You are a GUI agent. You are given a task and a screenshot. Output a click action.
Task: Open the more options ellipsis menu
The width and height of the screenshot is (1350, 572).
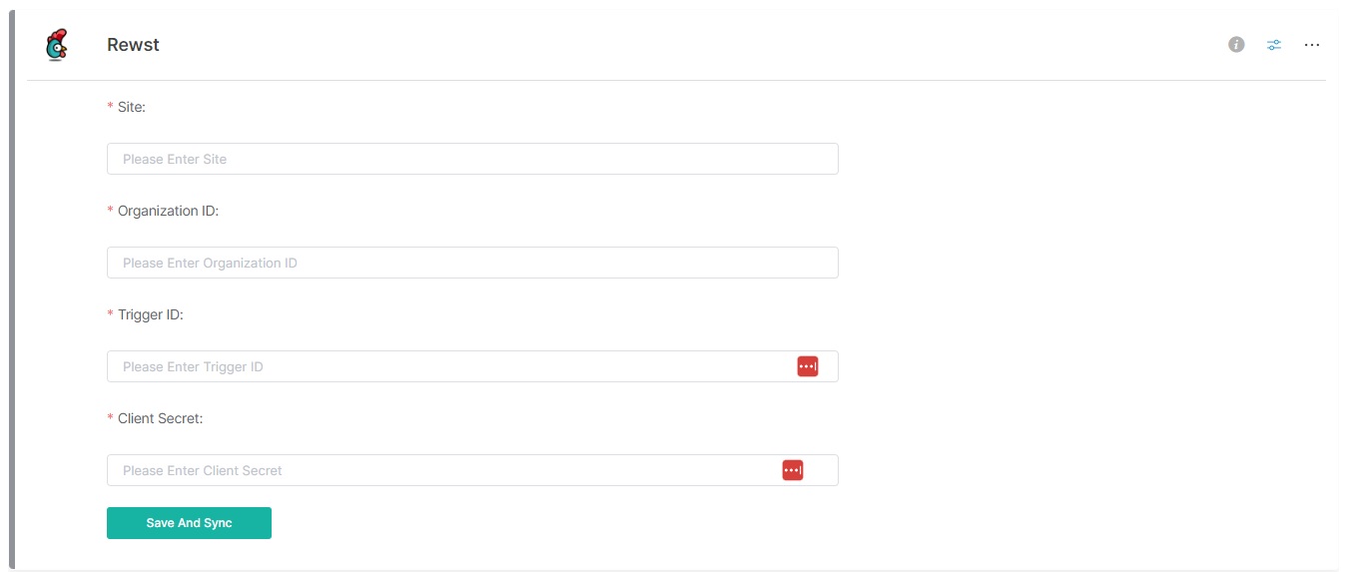[1312, 45]
